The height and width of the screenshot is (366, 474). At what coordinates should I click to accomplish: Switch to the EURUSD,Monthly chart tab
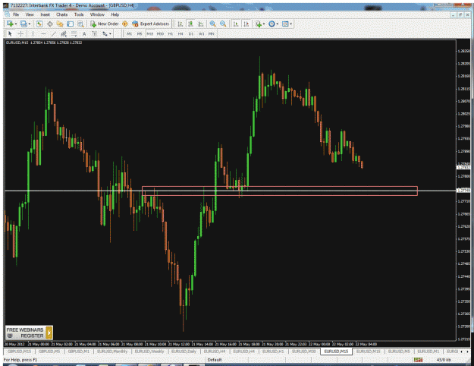click(x=112, y=352)
